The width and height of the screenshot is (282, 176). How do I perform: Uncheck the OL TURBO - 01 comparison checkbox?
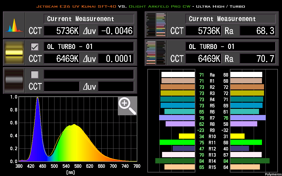34,46
